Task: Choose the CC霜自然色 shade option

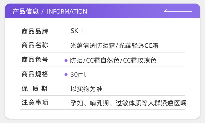Action: (x=103, y=60)
